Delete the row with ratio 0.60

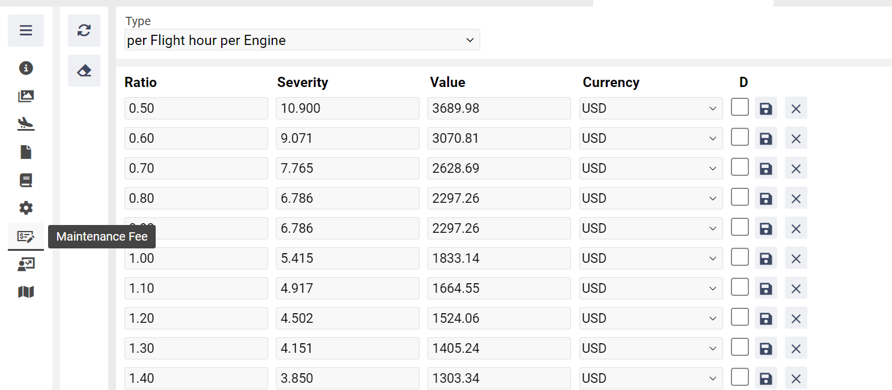(796, 139)
